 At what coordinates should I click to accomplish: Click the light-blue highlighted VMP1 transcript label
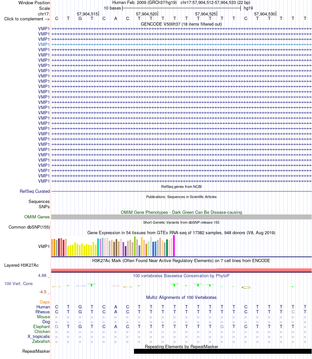(x=44, y=44)
